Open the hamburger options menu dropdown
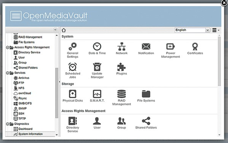 216,30
